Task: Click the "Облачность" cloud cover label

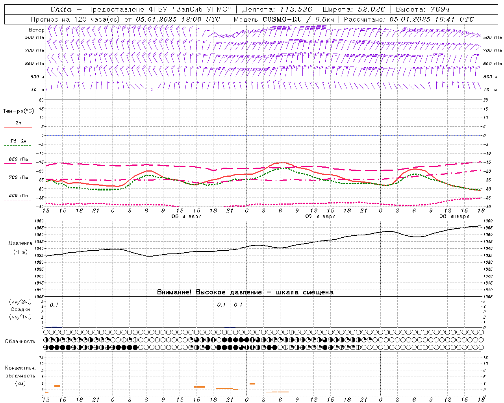Action: [x=20, y=341]
